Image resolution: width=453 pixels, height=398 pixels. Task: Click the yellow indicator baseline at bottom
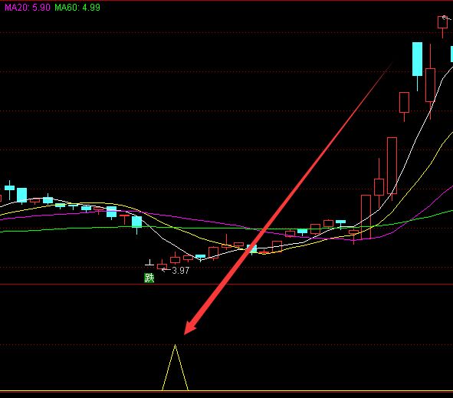point(227,391)
